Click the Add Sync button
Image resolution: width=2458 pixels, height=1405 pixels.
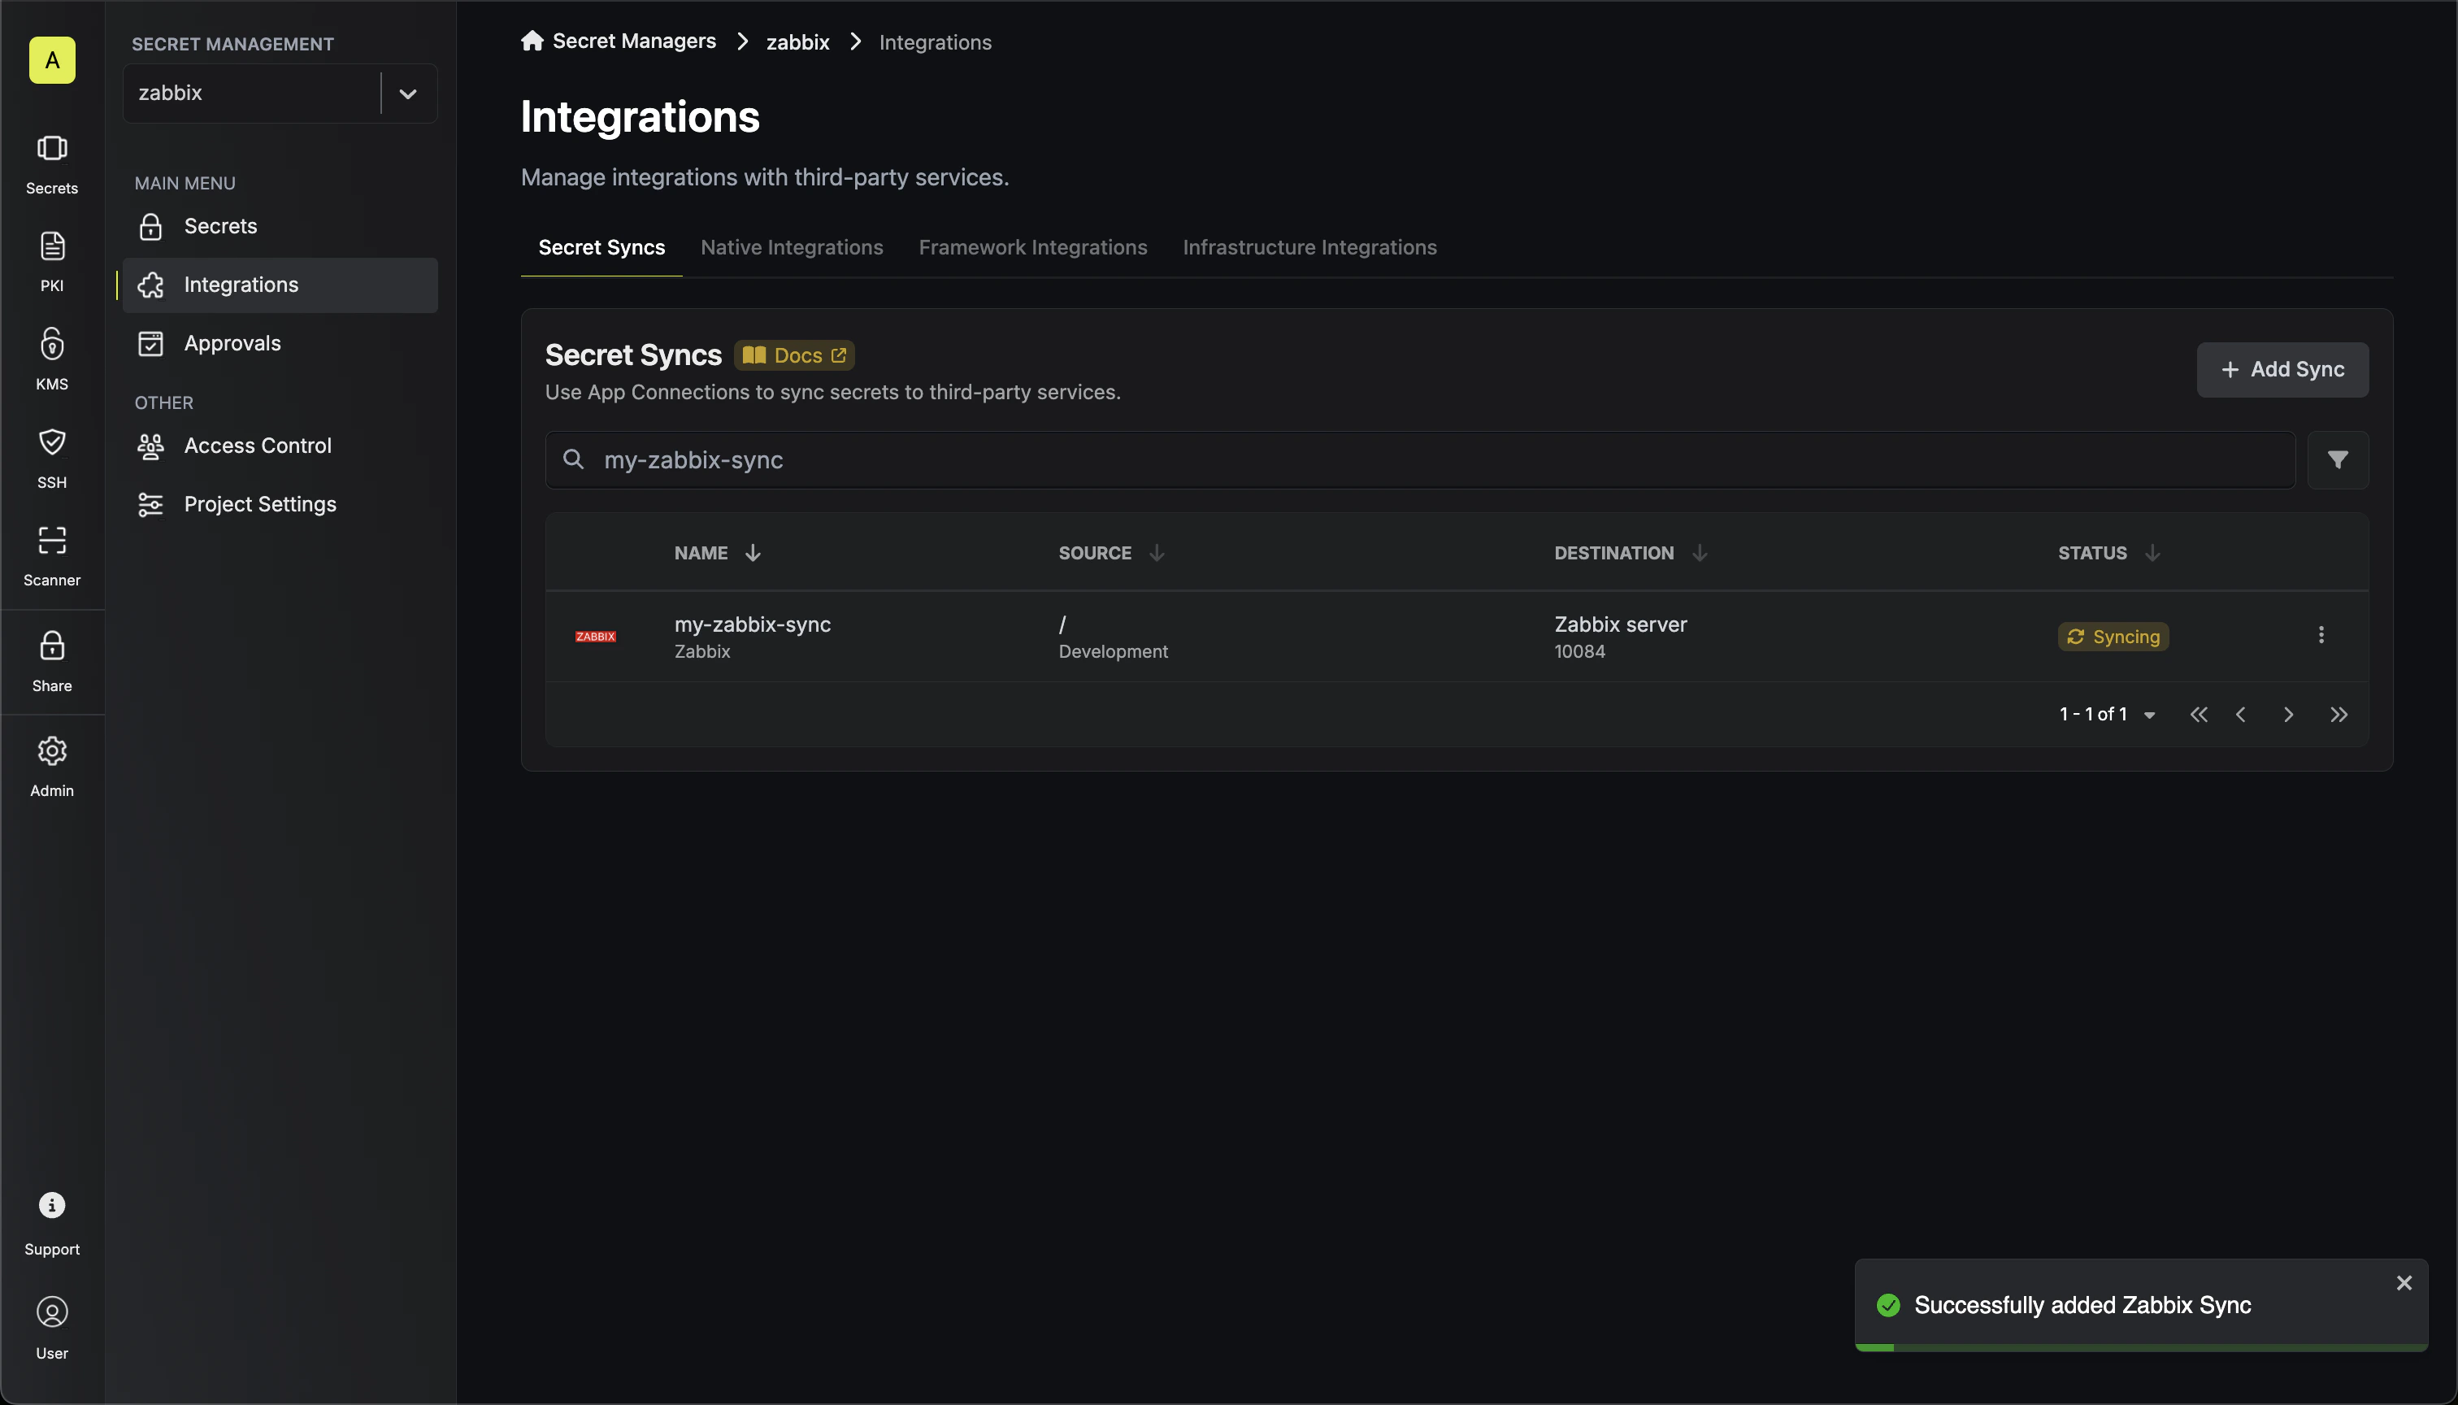(2282, 370)
